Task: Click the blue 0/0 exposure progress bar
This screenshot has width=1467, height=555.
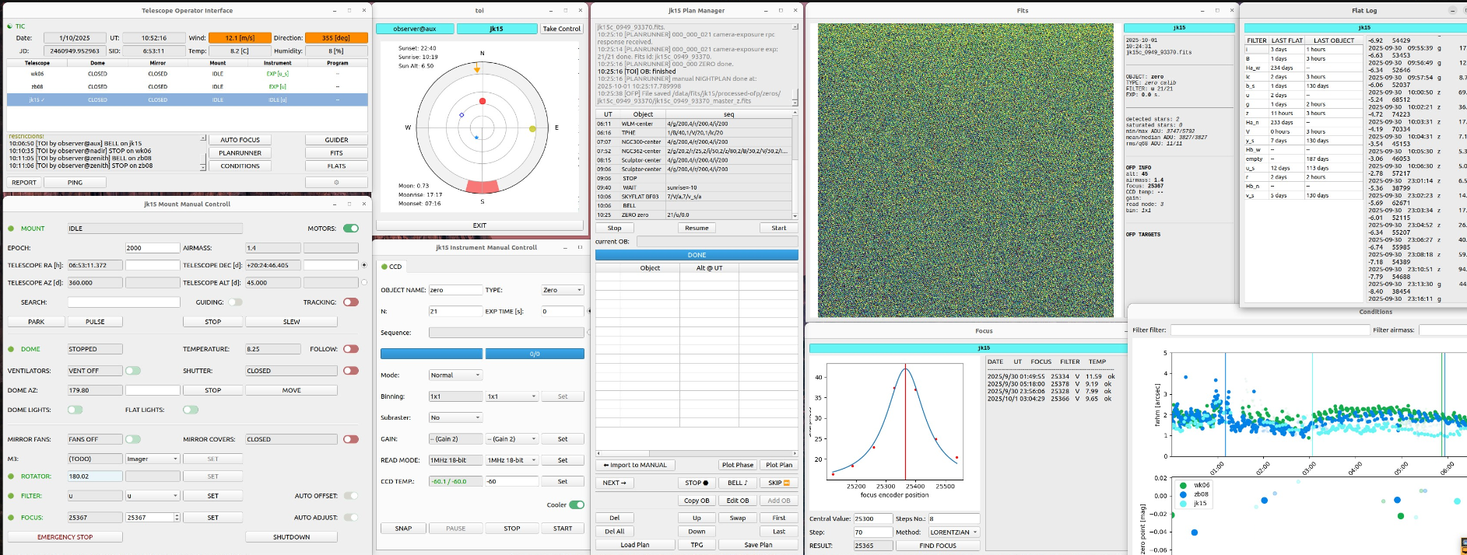Action: tap(535, 354)
